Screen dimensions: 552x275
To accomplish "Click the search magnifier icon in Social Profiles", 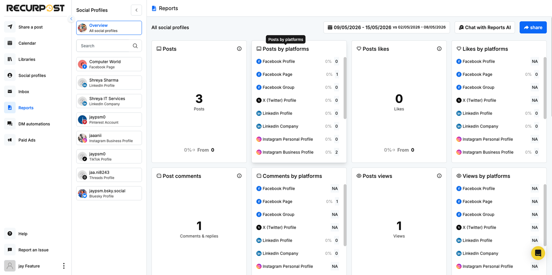I will tap(135, 46).
